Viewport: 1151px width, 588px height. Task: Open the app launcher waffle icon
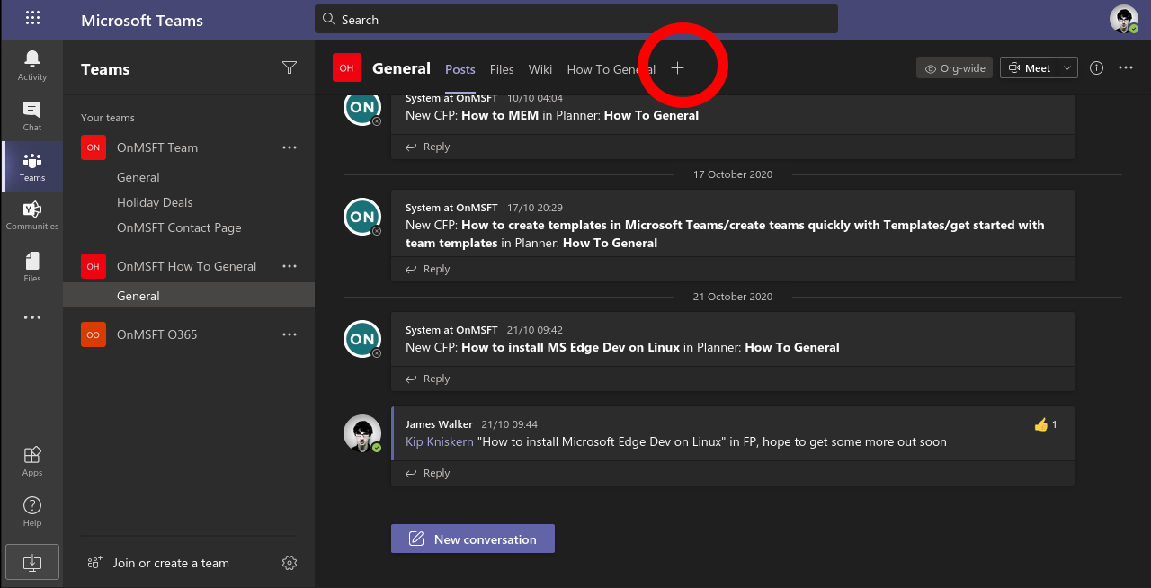click(x=32, y=18)
